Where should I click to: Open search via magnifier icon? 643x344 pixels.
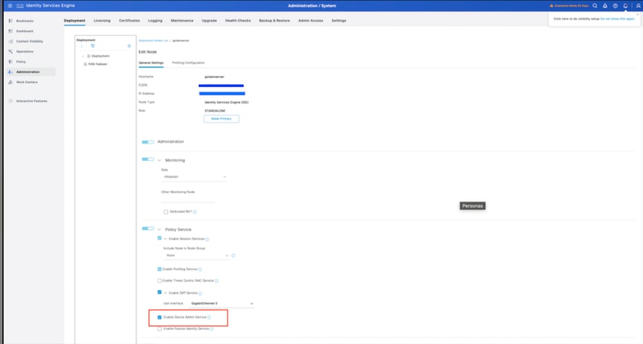coord(595,6)
